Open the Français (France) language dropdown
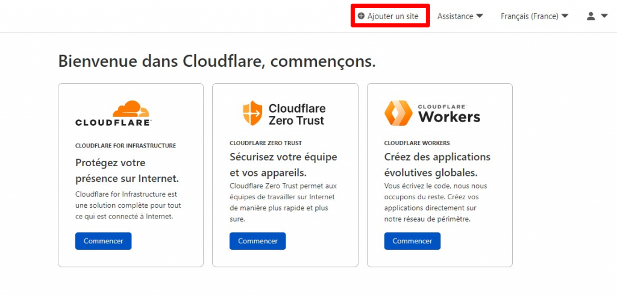617x295 pixels. tap(534, 16)
